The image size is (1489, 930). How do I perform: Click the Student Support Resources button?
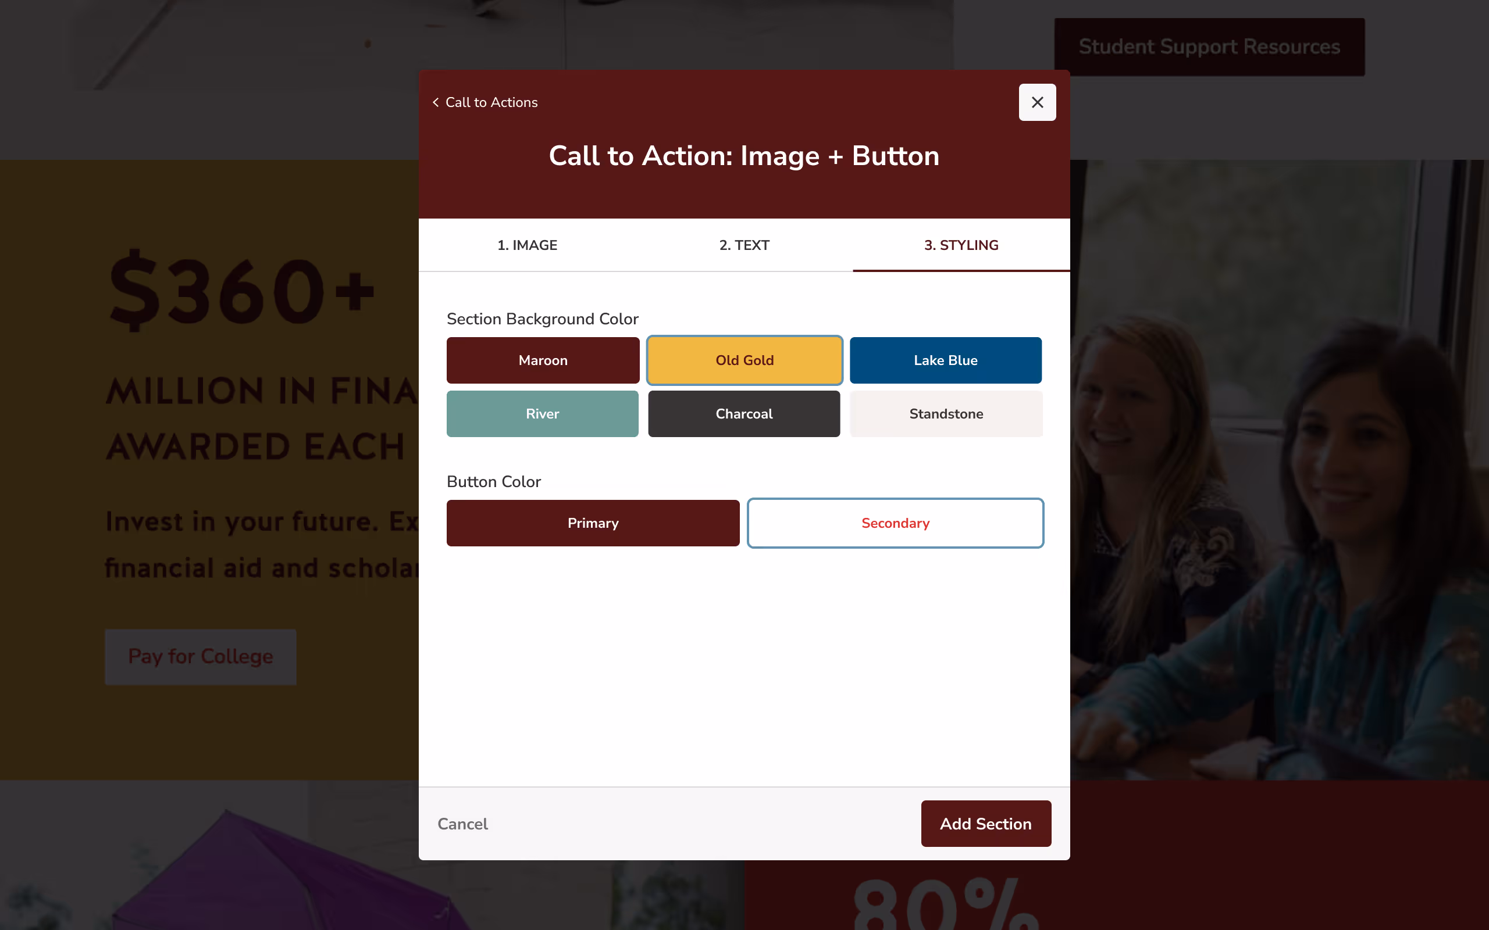[x=1209, y=46]
